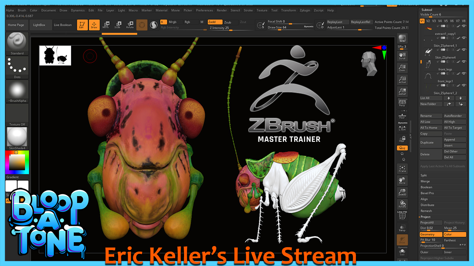Viewport: 474px width, 266px height.
Task: Adjust the Draw Size slider
Action: coord(285,27)
